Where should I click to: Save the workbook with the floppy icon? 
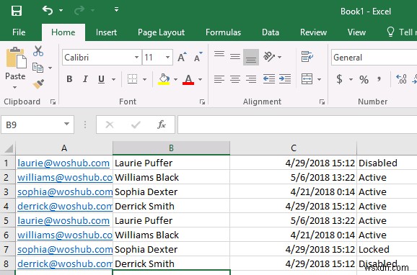pyautogui.click(x=16, y=11)
